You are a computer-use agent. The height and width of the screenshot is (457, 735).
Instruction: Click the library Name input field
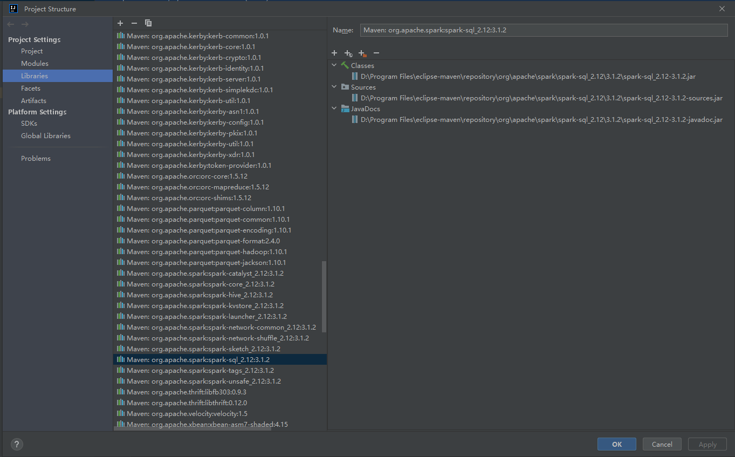544,30
